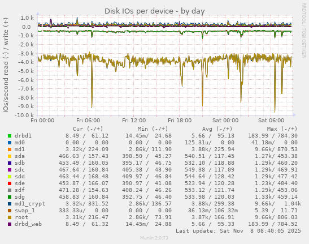The width and height of the screenshot is (309, 244).
Task: Click the md0 blue legend swatch
Action: coord(10,143)
